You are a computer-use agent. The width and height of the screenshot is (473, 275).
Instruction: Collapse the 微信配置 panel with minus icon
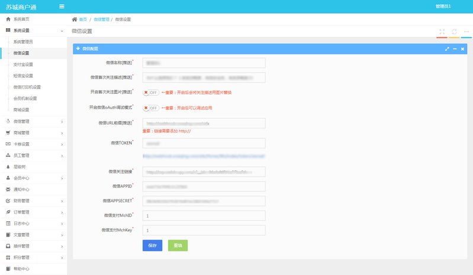[x=455, y=48]
